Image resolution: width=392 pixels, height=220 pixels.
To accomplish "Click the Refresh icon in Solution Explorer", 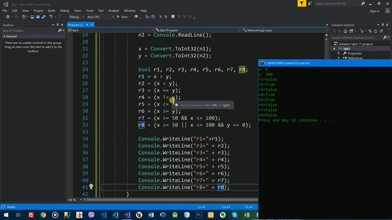I will (375, 31).
